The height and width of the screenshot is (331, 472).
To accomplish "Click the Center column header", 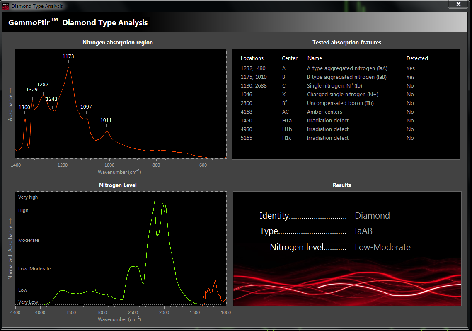I will click(290, 58).
